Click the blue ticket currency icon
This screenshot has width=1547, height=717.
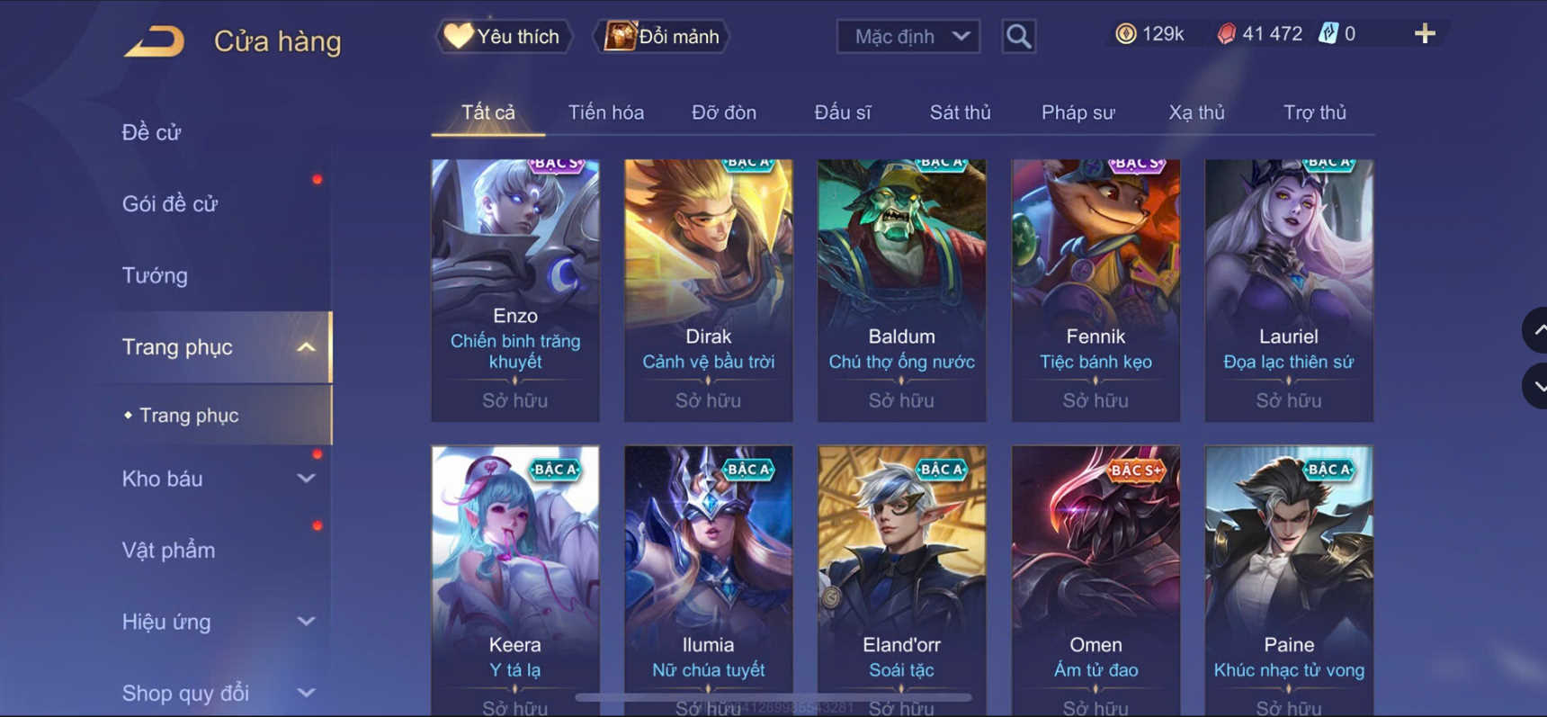[x=1328, y=34]
